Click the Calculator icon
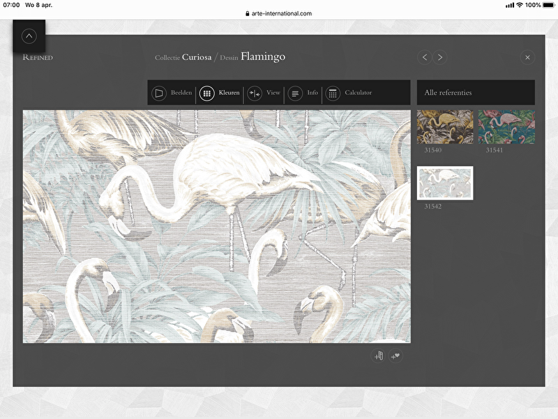The height and width of the screenshot is (419, 558). pos(333,93)
